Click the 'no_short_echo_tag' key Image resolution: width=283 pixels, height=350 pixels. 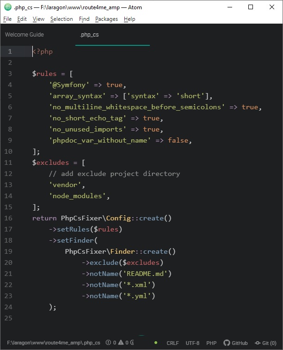tap(87, 119)
